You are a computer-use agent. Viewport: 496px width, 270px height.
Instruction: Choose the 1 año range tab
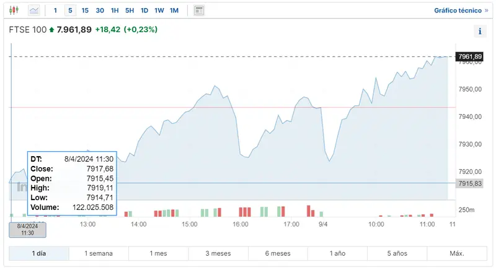[337, 253]
